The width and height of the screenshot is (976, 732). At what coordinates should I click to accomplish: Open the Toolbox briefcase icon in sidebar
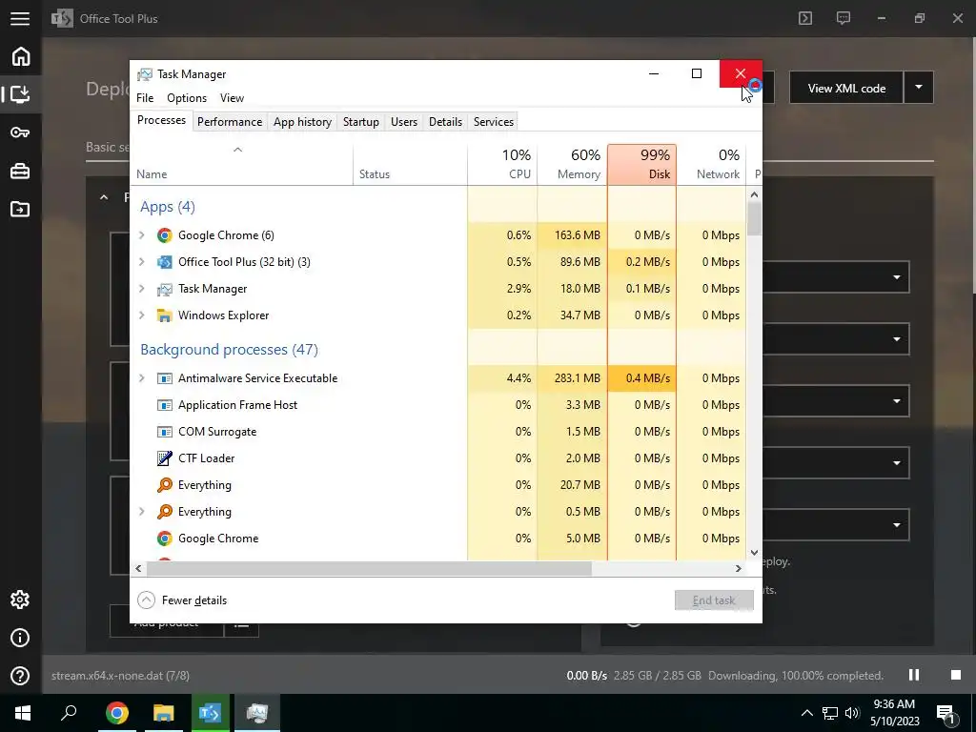click(20, 171)
